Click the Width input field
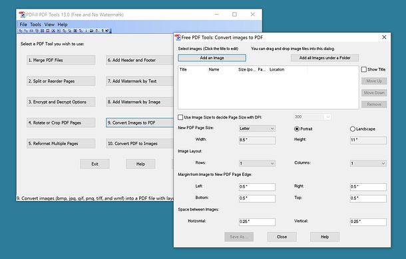The height and width of the screenshot is (259, 406). coord(257,140)
